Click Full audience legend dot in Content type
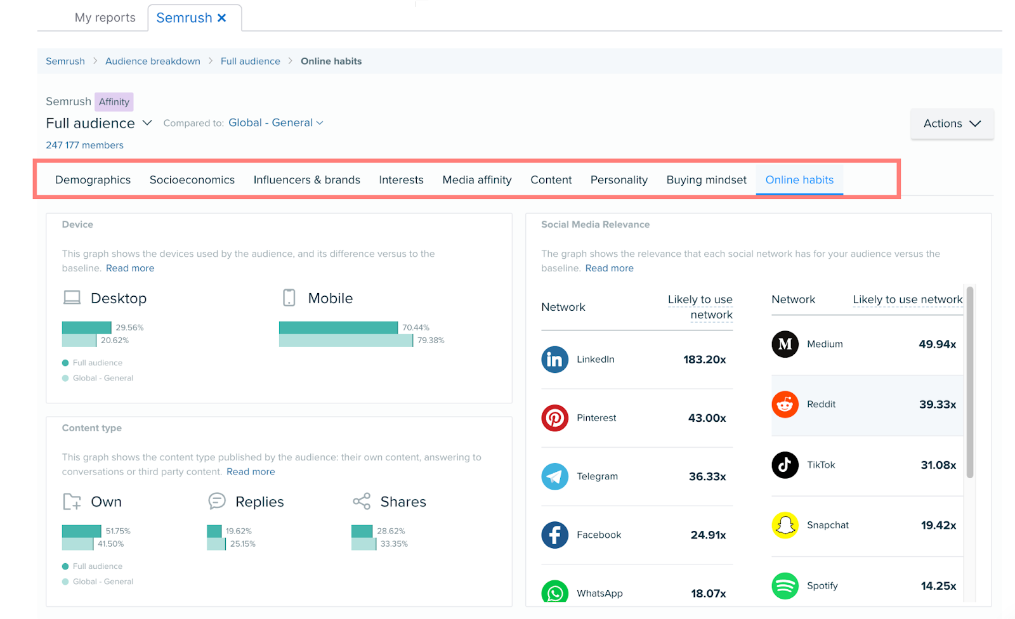The width and height of the screenshot is (1015, 619). click(x=65, y=566)
